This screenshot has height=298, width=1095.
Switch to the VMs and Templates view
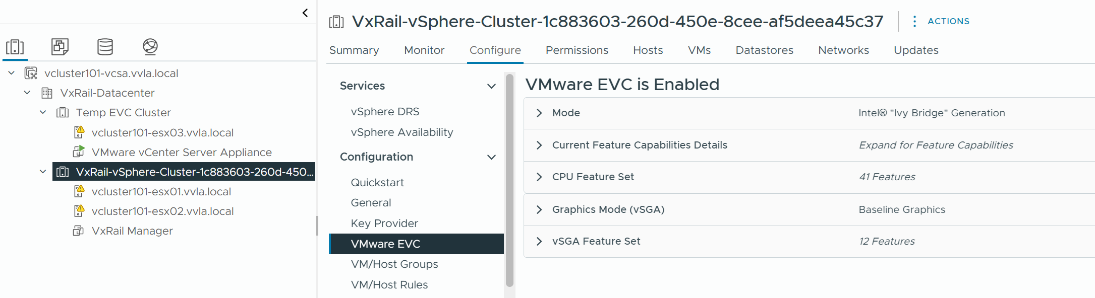60,47
